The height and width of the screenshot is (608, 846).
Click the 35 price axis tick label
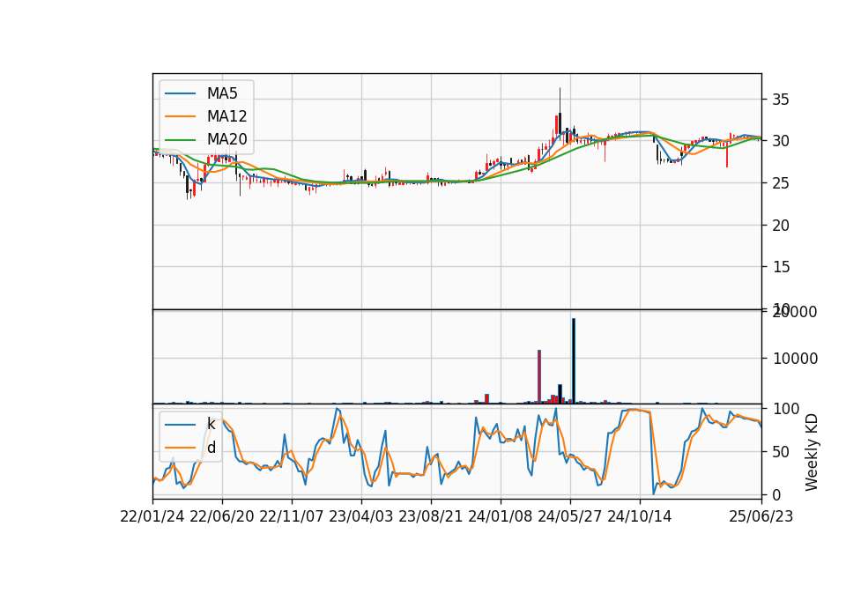click(x=781, y=100)
